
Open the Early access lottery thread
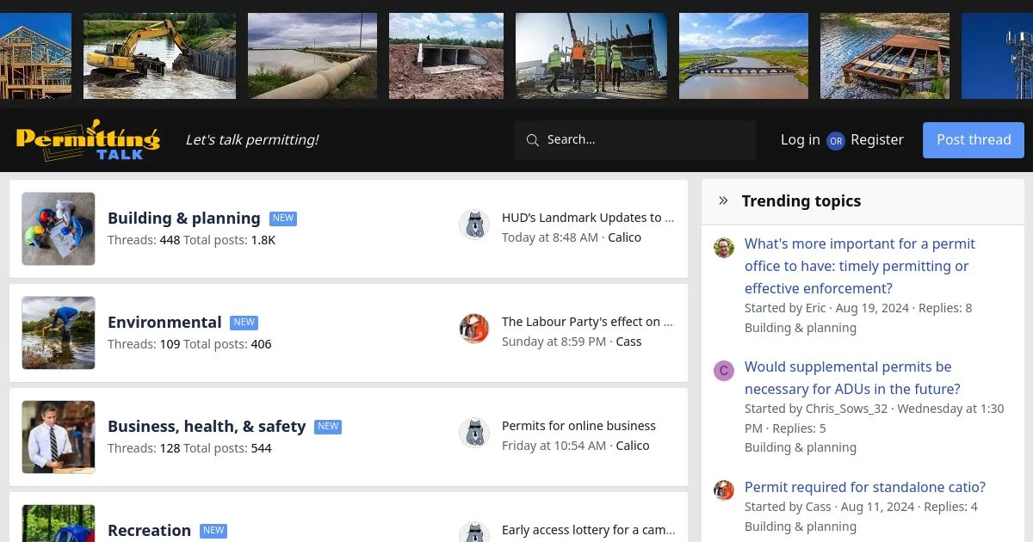tap(588, 530)
